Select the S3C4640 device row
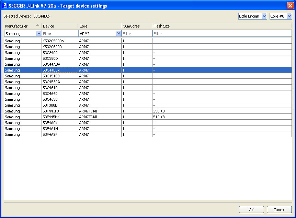Screen dimensions: 296x218 148,94
